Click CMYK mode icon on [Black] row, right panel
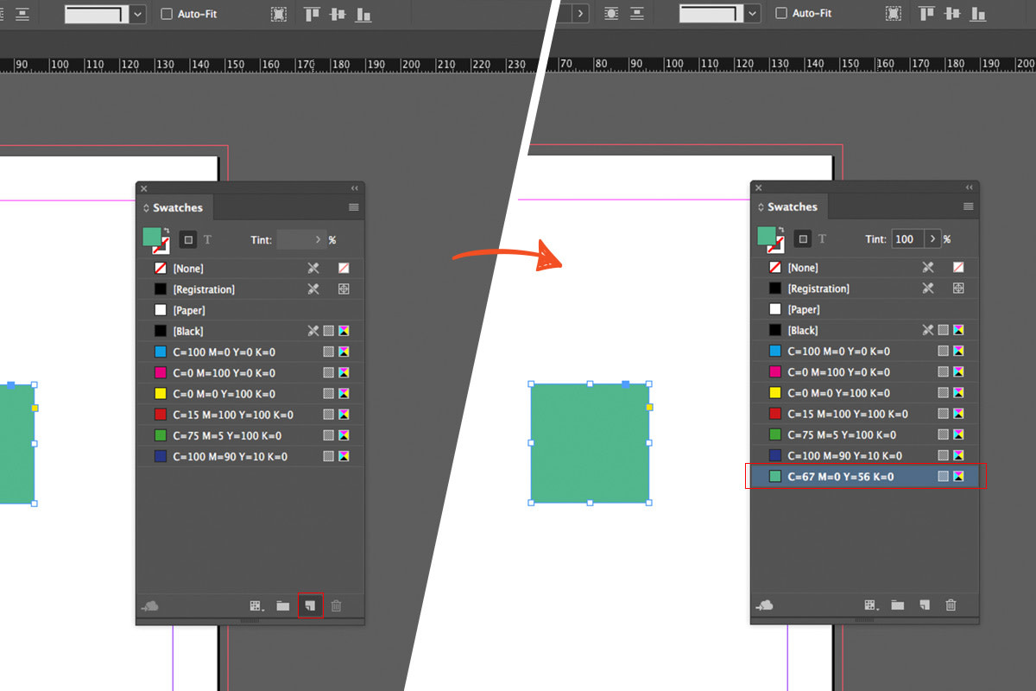Screen dimensions: 1036x691 pos(958,330)
